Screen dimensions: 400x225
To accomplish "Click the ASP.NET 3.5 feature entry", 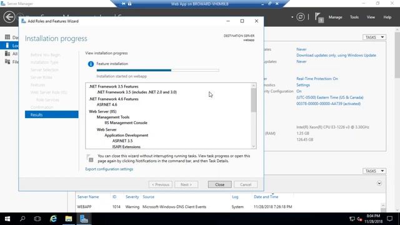I will 122,141.
